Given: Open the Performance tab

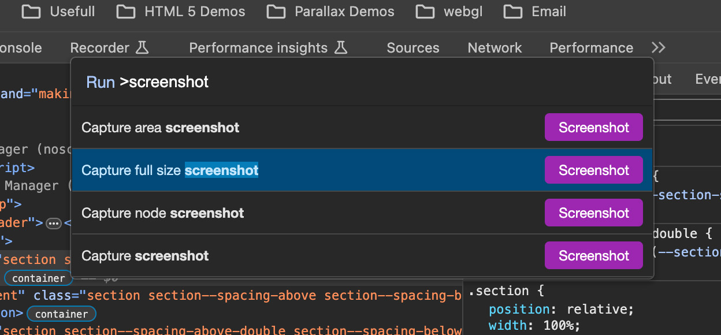Looking at the screenshot, I should (591, 48).
